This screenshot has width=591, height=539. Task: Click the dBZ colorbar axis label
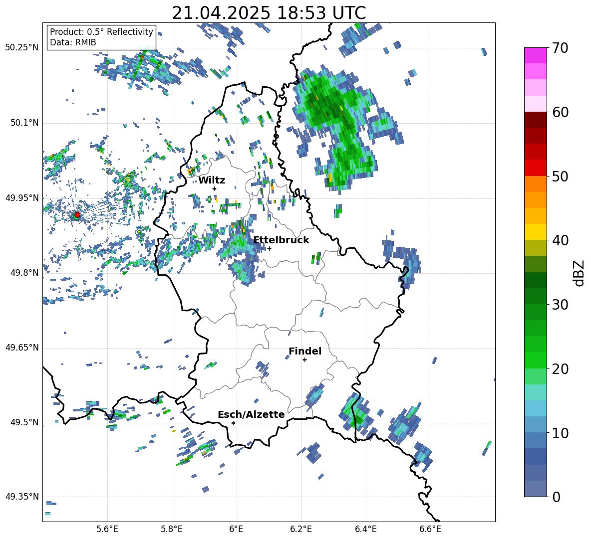580,273
